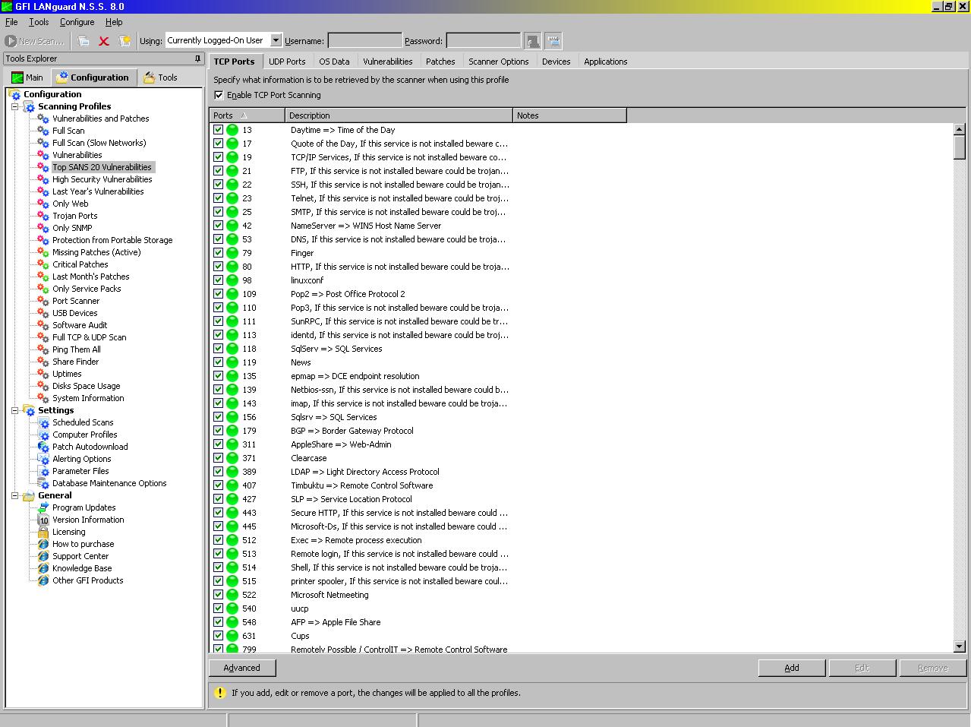Click the last toolbar icon beside password
The image size is (971, 727).
[x=553, y=41]
